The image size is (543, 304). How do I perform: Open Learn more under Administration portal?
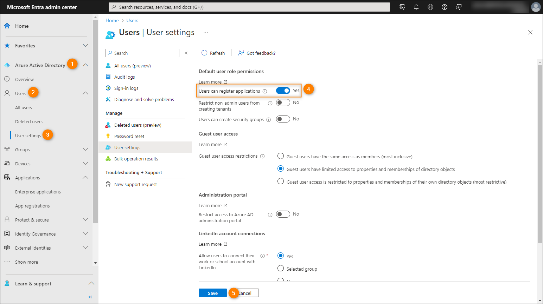pyautogui.click(x=213, y=205)
